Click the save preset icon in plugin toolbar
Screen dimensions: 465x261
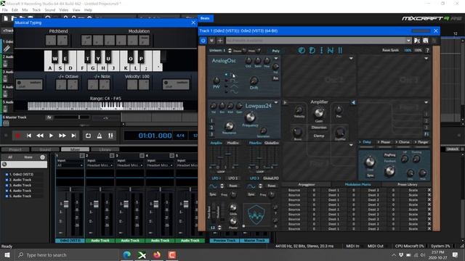tap(425, 41)
